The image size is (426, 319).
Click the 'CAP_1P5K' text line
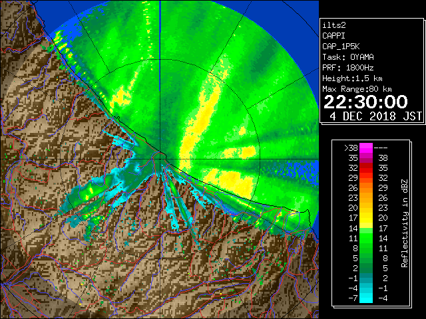coord(341,47)
